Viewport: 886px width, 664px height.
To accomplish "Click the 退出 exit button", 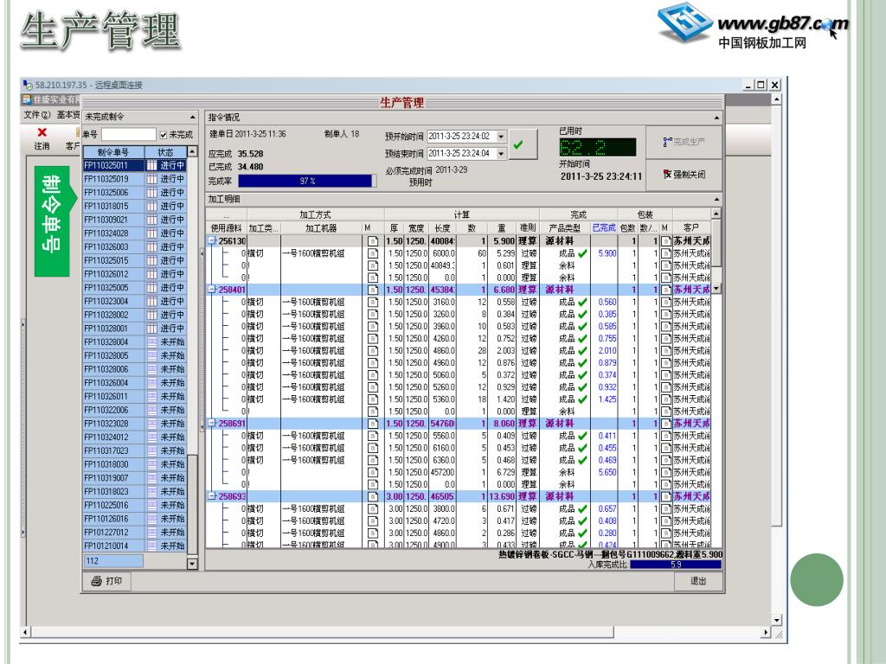I will [698, 581].
